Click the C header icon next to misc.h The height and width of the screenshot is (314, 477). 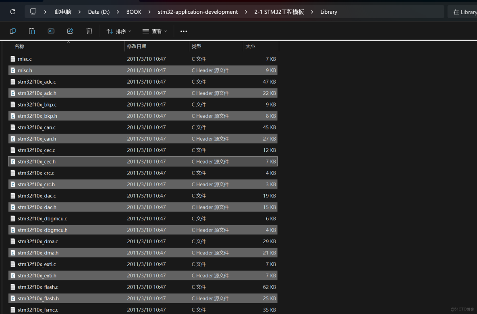(13, 70)
